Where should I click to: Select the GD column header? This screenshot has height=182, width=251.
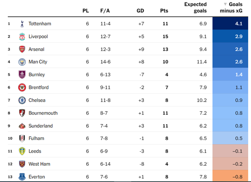(x=141, y=11)
